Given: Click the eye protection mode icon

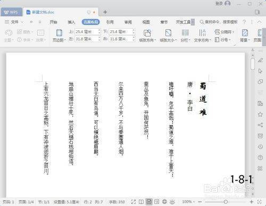Looking at the screenshot, I should pos(172,202).
